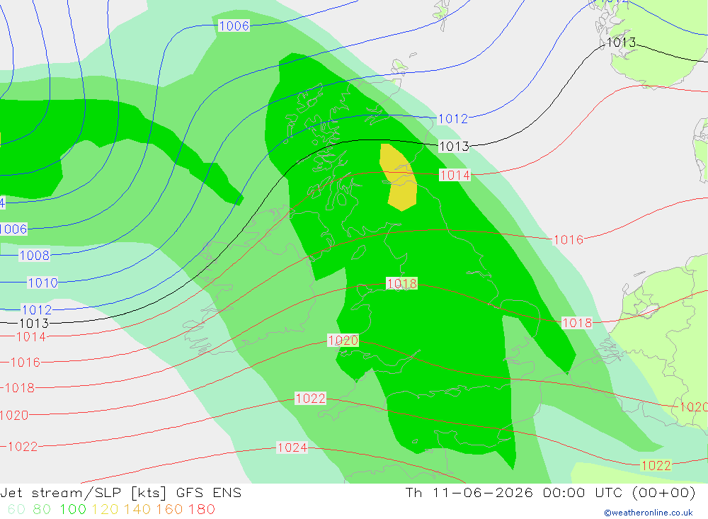Viewport: 708px width, 519px height.
Task: Click the 1008 isobar label
Action: (x=34, y=255)
